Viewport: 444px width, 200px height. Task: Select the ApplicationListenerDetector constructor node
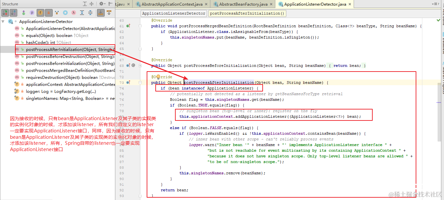click(70, 29)
